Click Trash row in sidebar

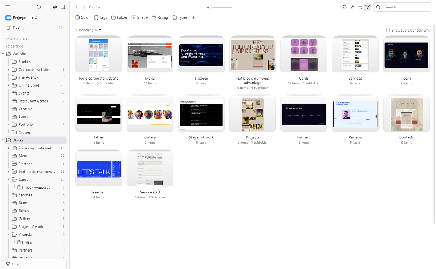coord(35,28)
